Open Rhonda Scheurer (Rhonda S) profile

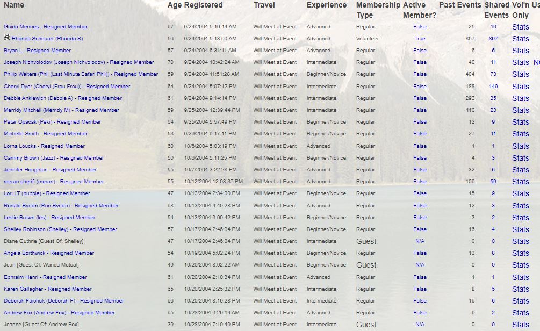pos(47,39)
